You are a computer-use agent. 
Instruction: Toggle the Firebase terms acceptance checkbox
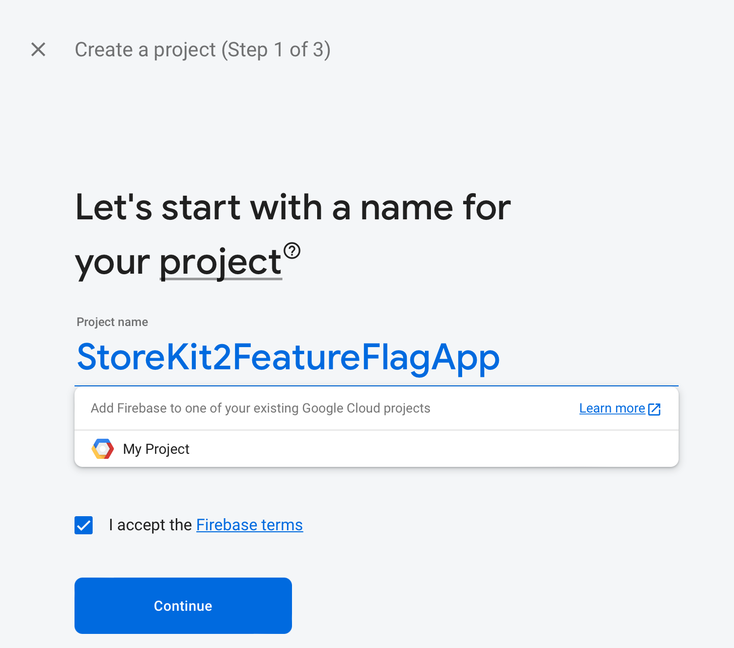(84, 525)
